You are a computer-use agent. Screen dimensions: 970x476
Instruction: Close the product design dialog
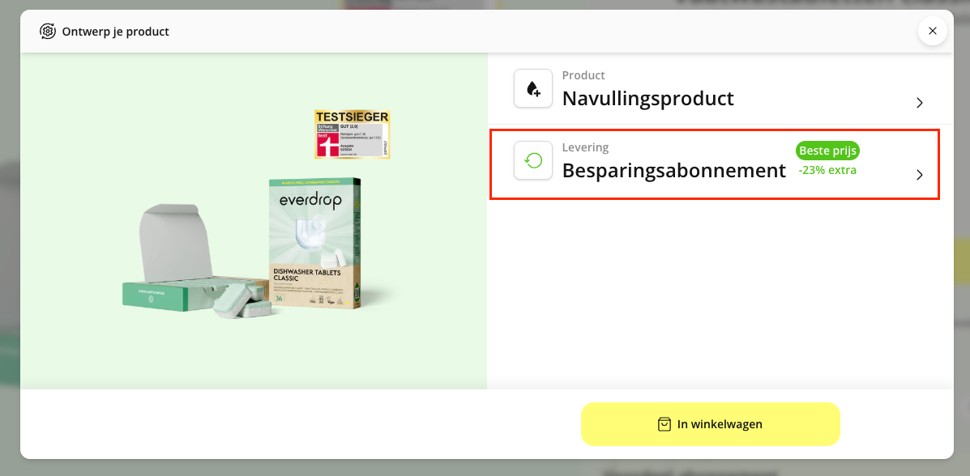932,31
